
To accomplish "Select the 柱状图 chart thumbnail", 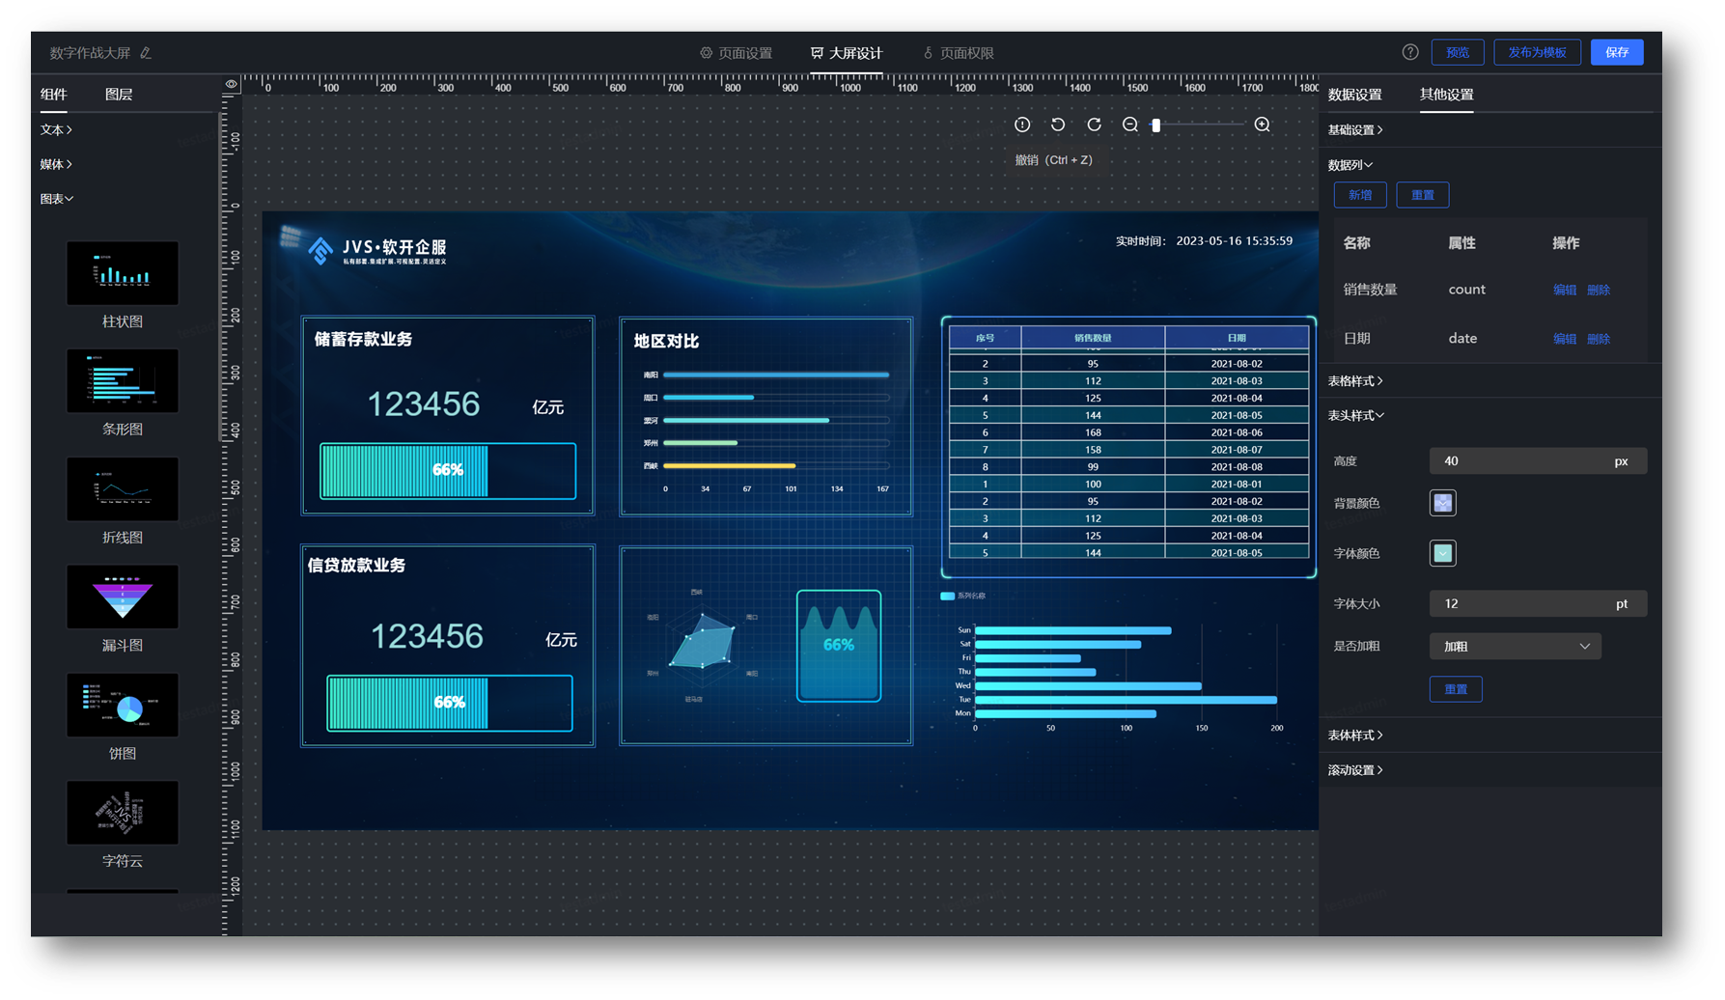I will tap(123, 273).
